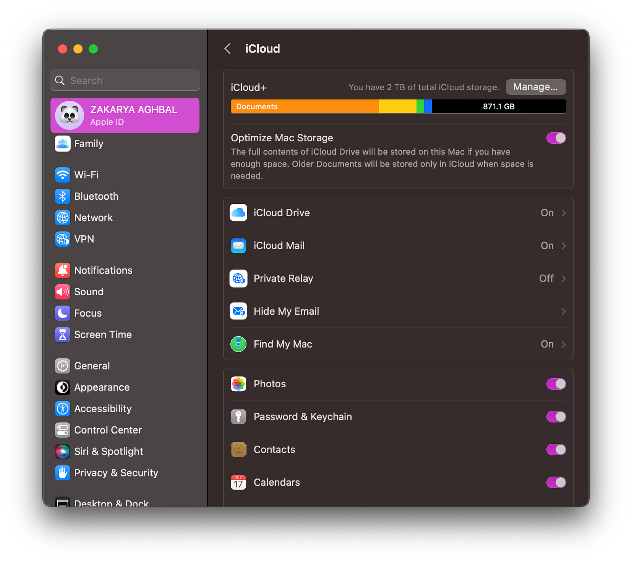Open Hide My Email chevron
The height and width of the screenshot is (563, 632).
(x=564, y=312)
